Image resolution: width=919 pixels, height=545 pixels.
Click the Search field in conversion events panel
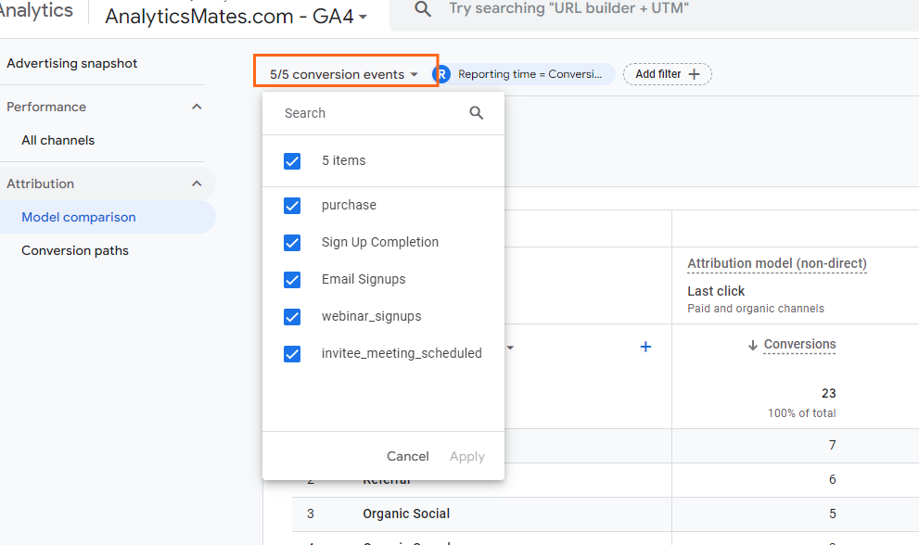[x=375, y=113]
